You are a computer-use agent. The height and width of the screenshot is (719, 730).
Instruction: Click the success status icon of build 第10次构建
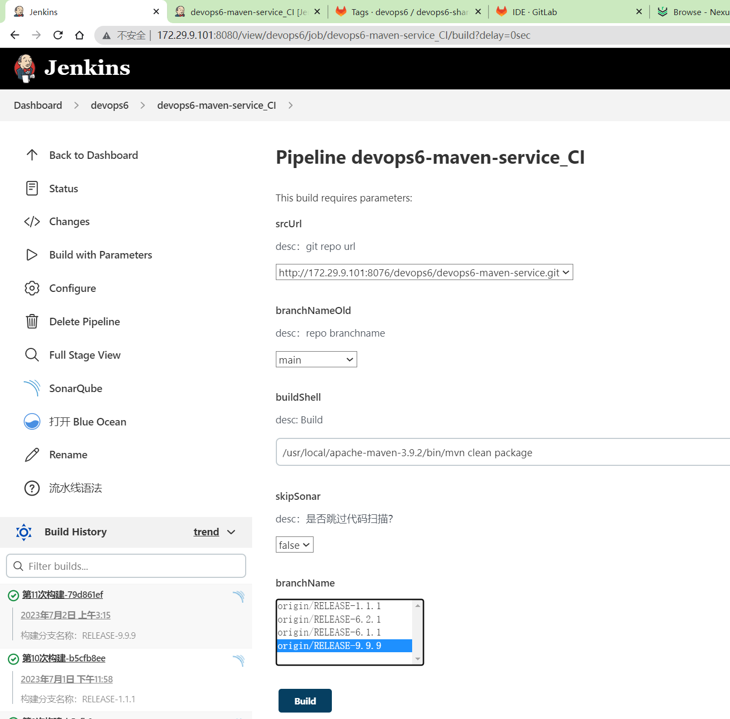pos(13,659)
